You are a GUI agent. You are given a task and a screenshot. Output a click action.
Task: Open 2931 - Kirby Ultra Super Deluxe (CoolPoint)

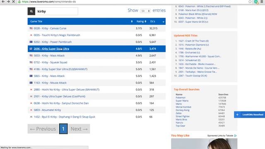pos(60,96)
